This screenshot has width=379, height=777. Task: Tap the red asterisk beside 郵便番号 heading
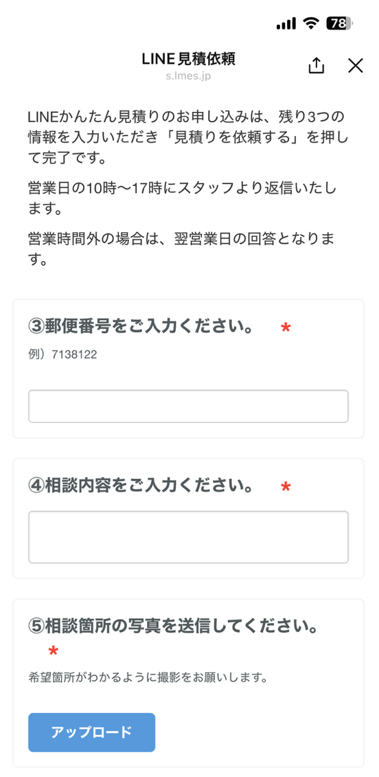(286, 328)
